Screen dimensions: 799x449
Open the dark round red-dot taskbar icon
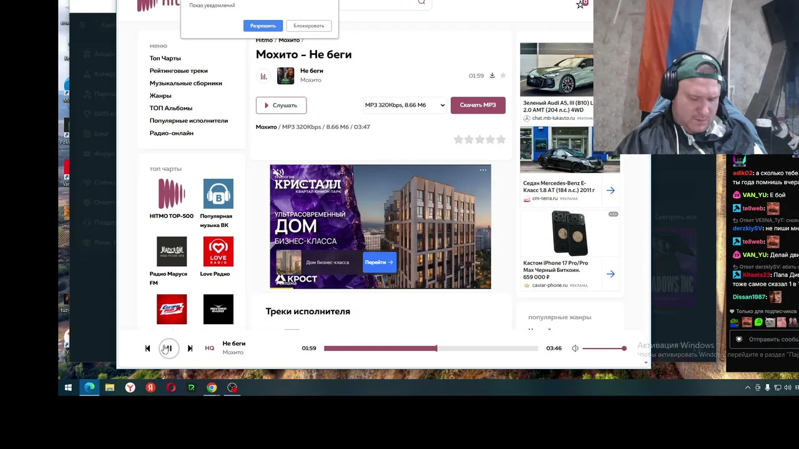[x=232, y=388]
